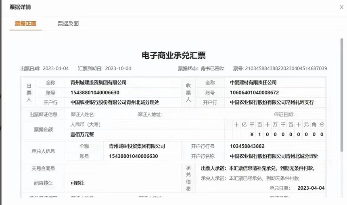The image size is (347, 205).
Task: Click the 保证人姓名 label in 出票保证信息
Action: coord(83,115)
